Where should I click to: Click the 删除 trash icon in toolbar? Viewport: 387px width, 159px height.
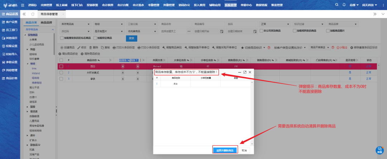90,47
